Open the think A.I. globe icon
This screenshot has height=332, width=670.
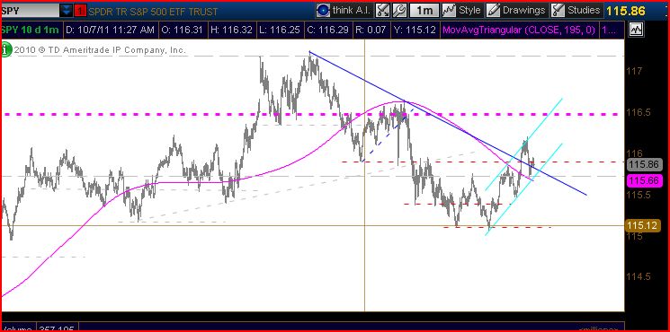pyautogui.click(x=324, y=11)
